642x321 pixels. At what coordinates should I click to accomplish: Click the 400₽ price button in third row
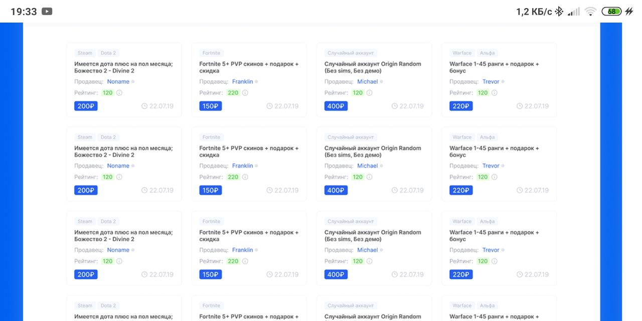(336, 275)
